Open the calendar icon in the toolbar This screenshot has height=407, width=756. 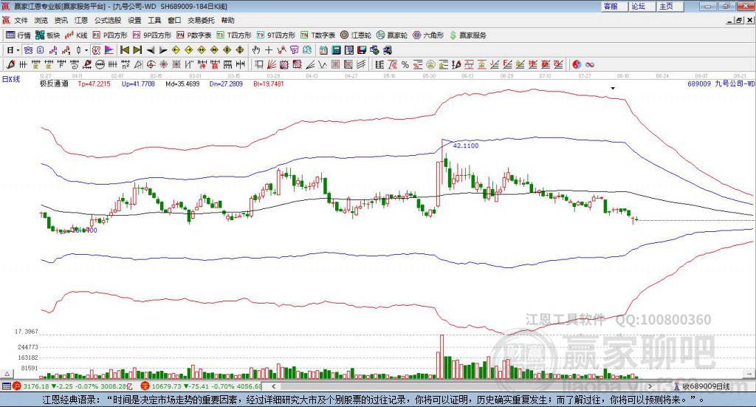click(x=323, y=50)
